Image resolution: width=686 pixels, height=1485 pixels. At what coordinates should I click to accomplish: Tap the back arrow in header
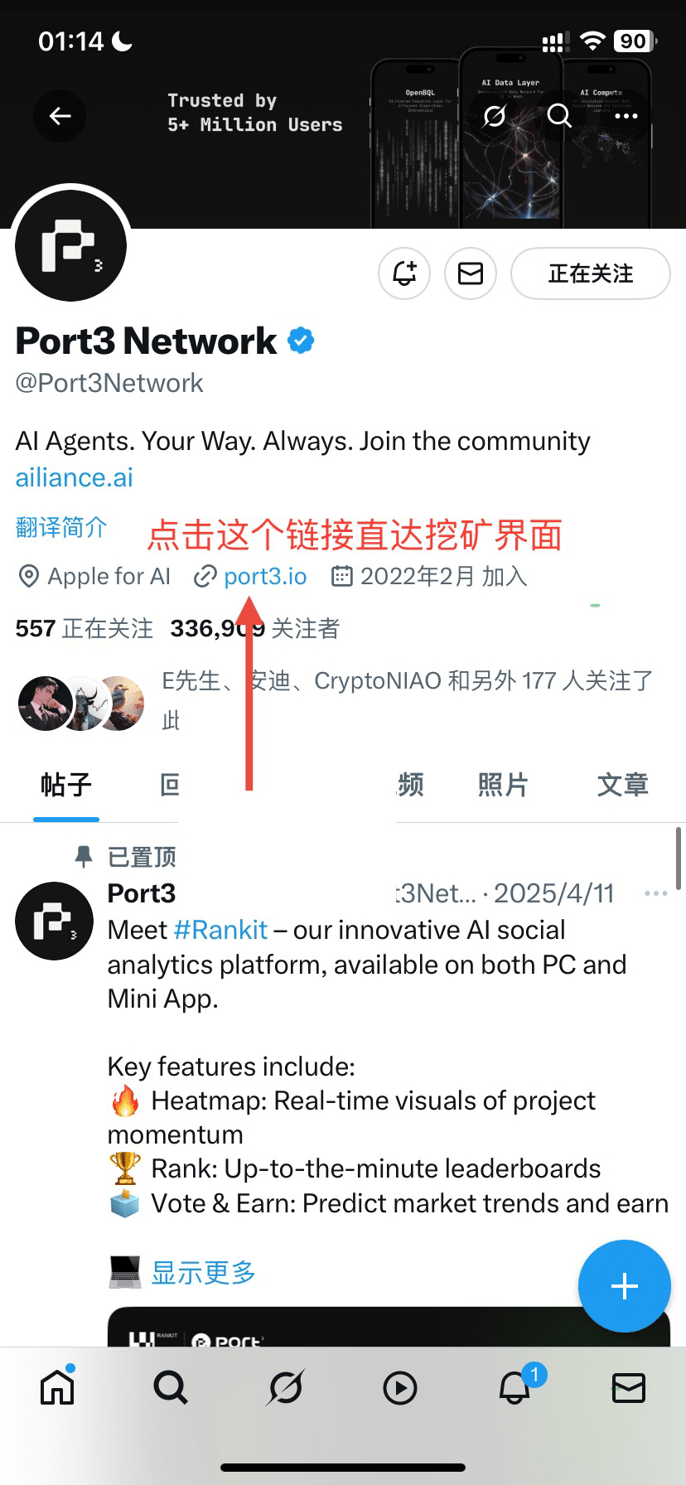click(60, 116)
